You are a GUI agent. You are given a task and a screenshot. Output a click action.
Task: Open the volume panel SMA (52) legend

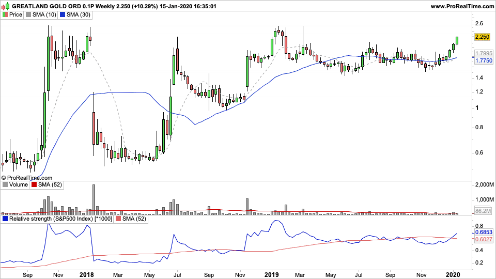[x=50, y=185]
